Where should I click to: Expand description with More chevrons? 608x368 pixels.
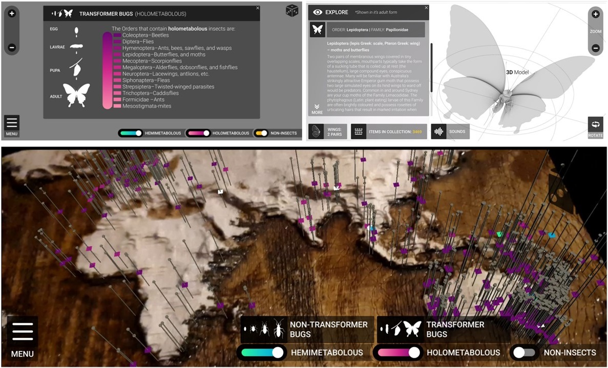coord(317,109)
